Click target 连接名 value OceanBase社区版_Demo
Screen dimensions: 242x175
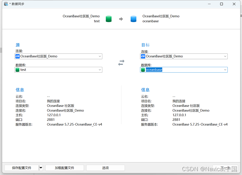[x=191, y=110]
